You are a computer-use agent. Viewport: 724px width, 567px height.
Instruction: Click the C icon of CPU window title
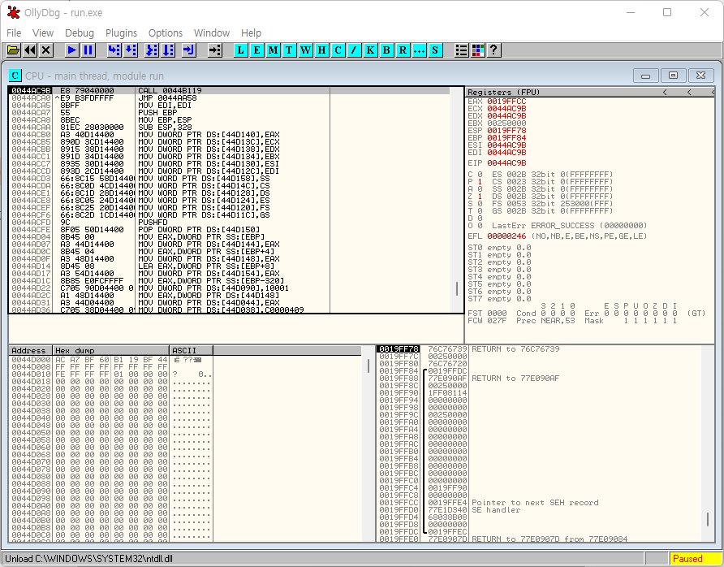[15, 76]
